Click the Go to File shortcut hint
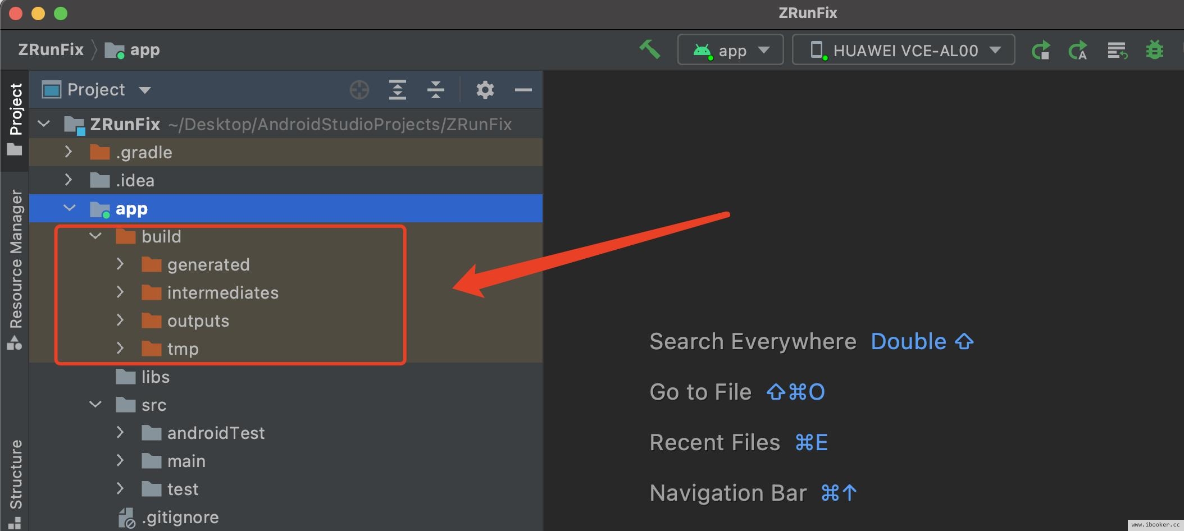The height and width of the screenshot is (531, 1184). tap(737, 392)
